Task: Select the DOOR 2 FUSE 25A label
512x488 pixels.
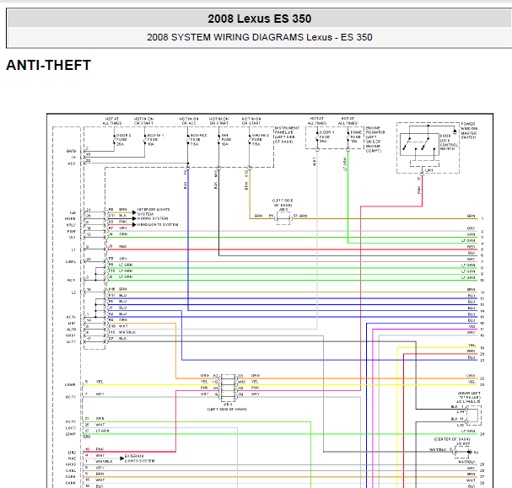Action: point(123,139)
